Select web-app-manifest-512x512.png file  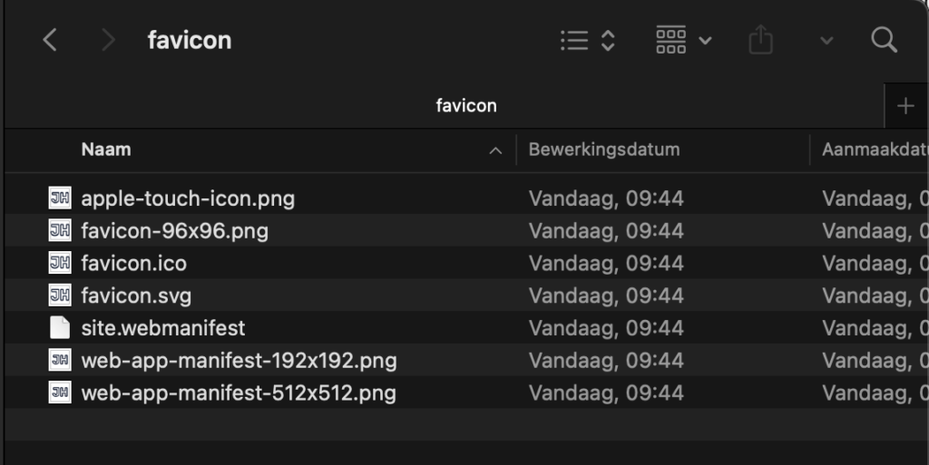pos(239,392)
